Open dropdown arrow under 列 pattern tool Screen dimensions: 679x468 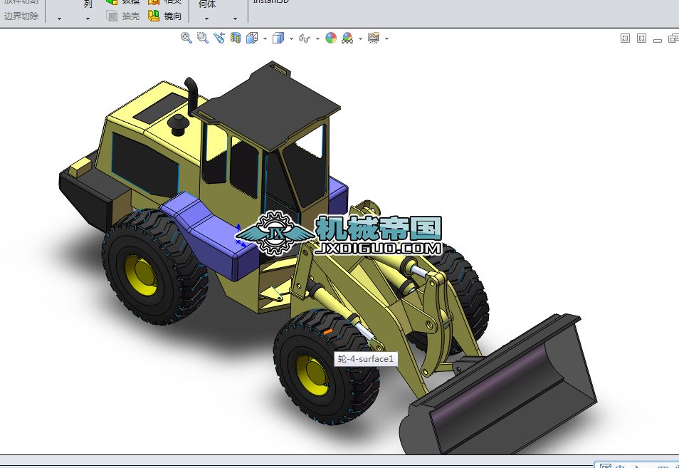[x=88, y=19]
